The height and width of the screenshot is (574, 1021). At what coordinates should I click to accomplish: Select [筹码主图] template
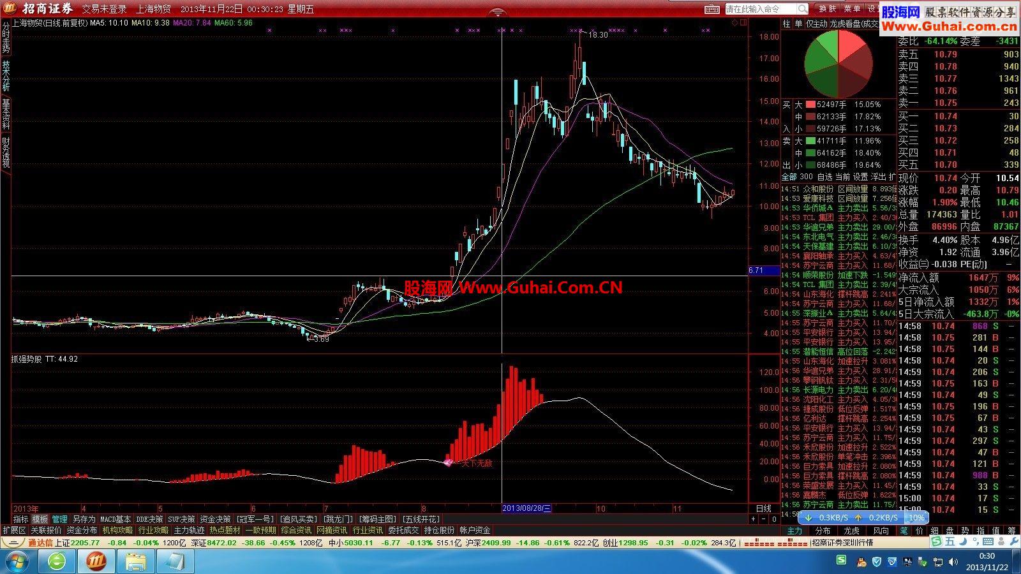click(x=378, y=519)
